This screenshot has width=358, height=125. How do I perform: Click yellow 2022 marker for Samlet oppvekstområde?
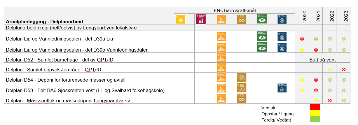pos(329,69)
